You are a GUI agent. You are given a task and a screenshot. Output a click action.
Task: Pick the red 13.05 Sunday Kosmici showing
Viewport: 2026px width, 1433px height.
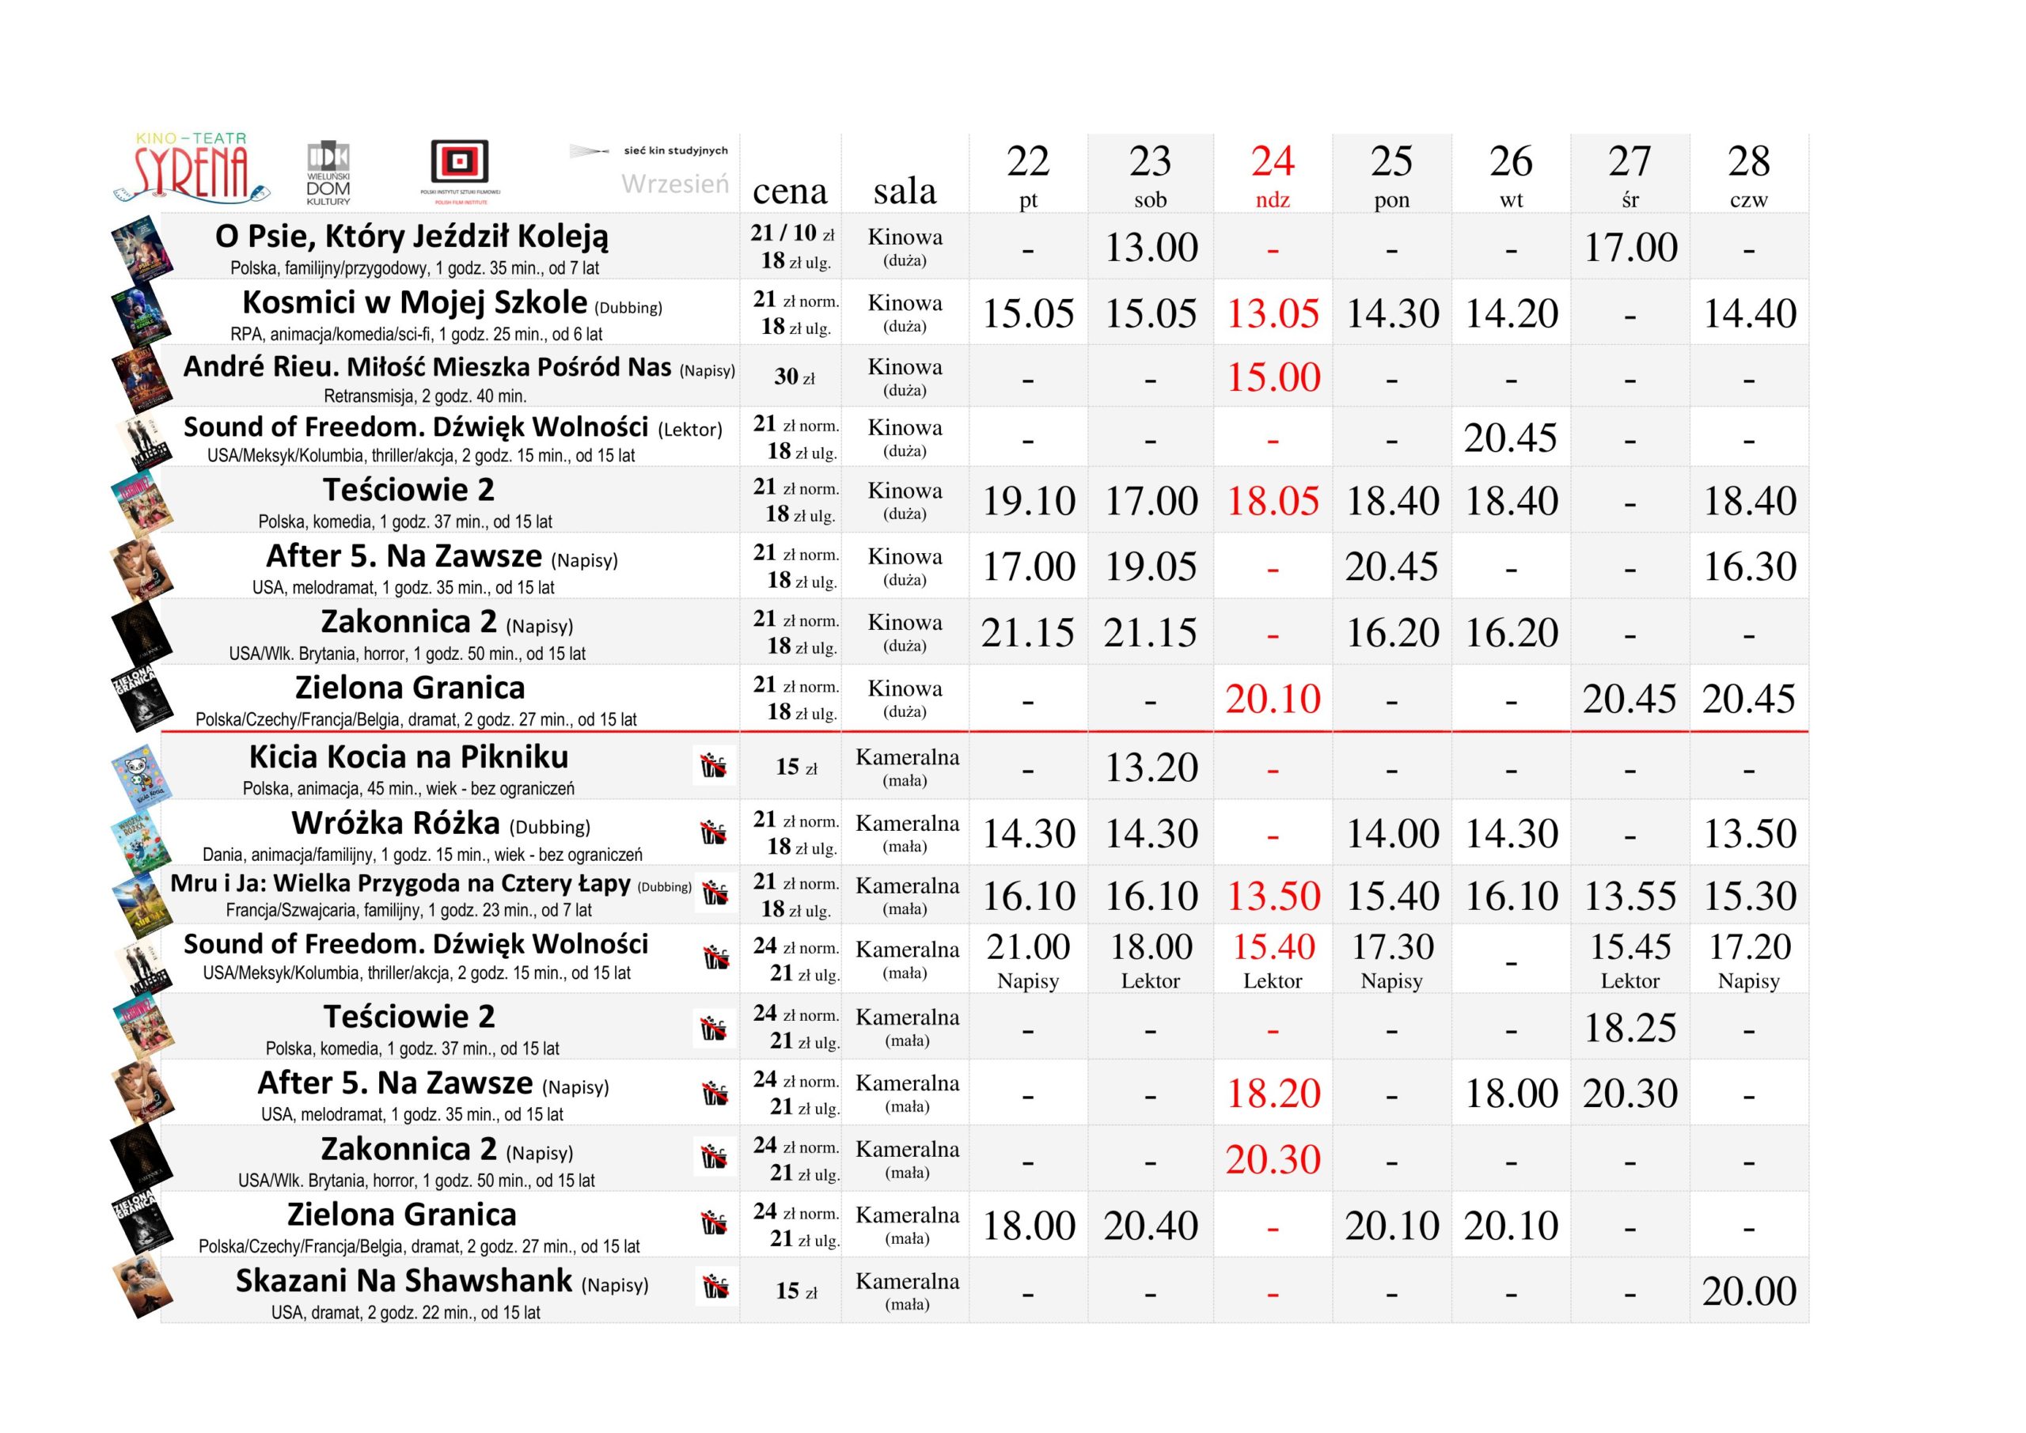click(1273, 314)
